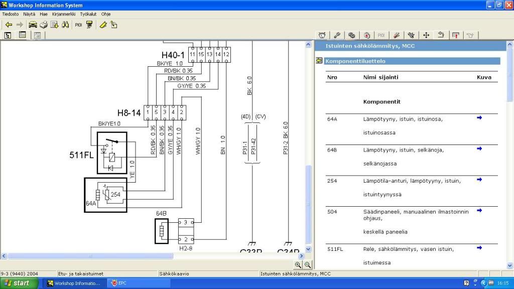Image resolution: width=514 pixels, height=289 pixels.
Task: Open the Ohje menu
Action: (x=106, y=14)
